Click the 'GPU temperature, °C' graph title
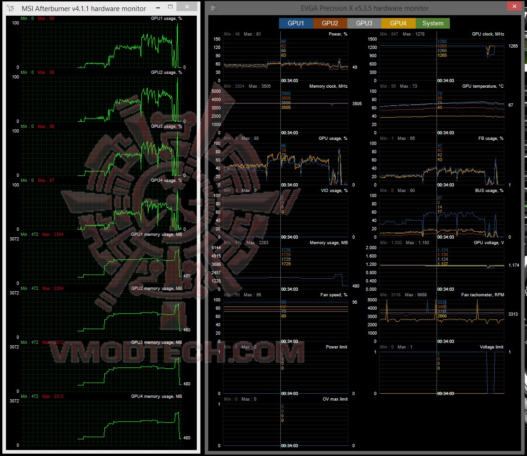Image resolution: width=527 pixels, height=456 pixels. pyautogui.click(x=483, y=86)
